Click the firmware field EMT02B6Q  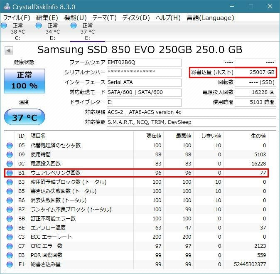144,62
